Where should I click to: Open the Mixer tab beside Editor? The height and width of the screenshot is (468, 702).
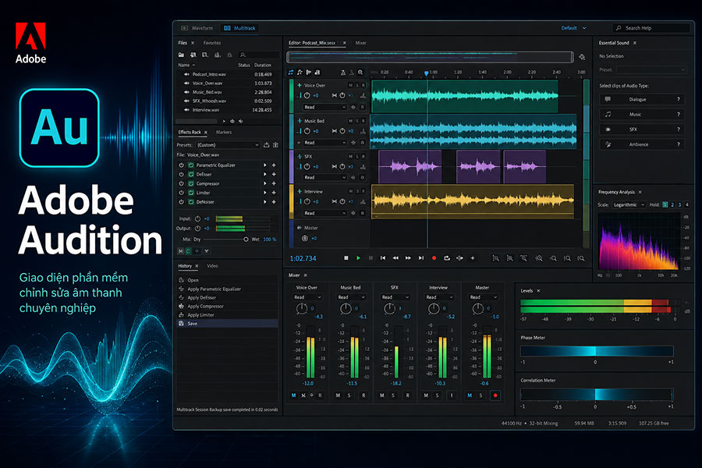pos(361,43)
